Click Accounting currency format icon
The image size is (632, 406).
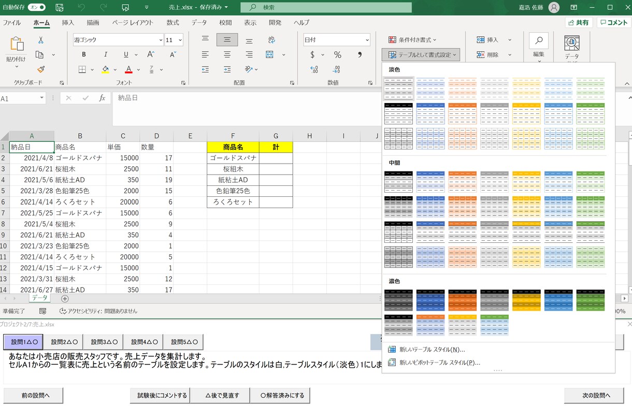pos(312,54)
